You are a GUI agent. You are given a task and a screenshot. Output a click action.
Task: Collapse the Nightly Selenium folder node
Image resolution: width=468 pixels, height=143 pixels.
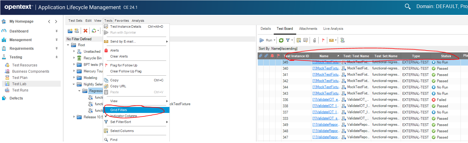tap(74, 84)
